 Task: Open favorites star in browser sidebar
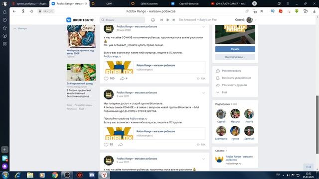click(x=4, y=28)
